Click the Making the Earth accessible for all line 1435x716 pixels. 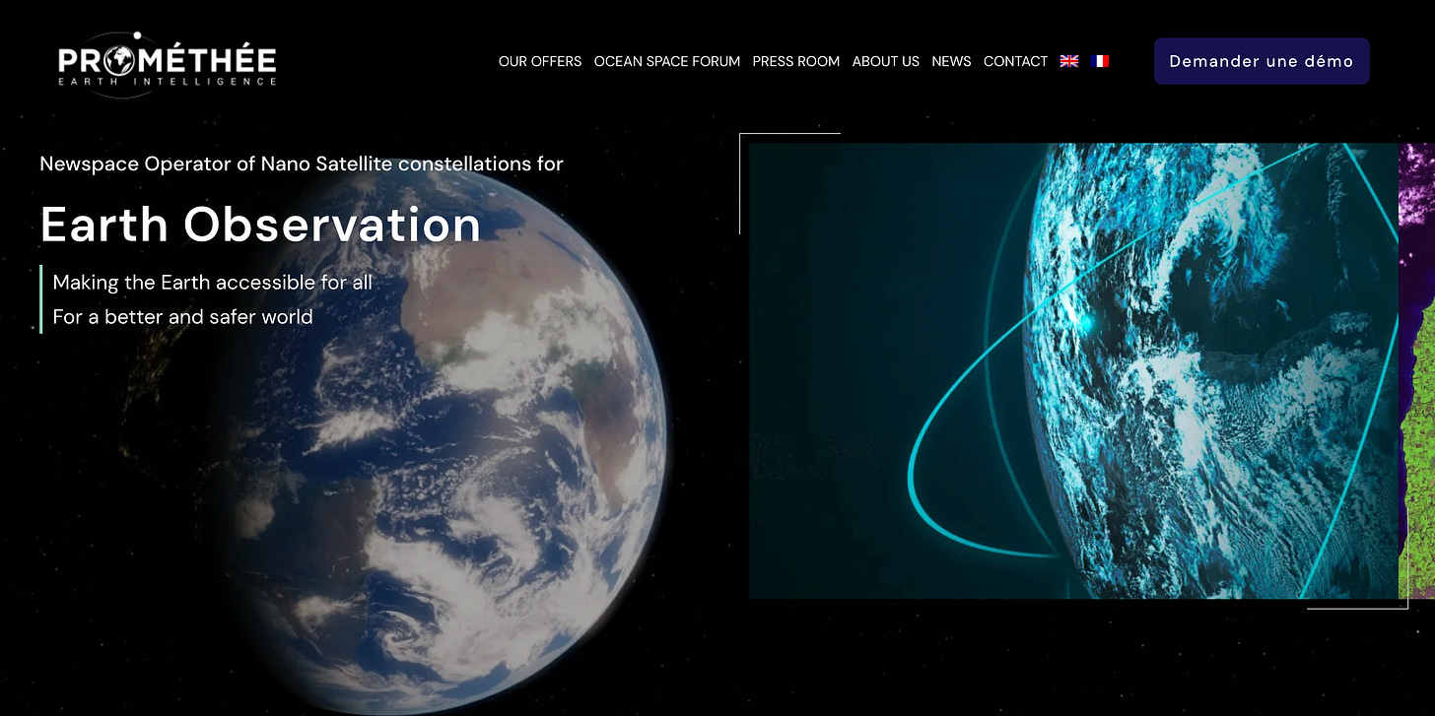[x=213, y=283]
